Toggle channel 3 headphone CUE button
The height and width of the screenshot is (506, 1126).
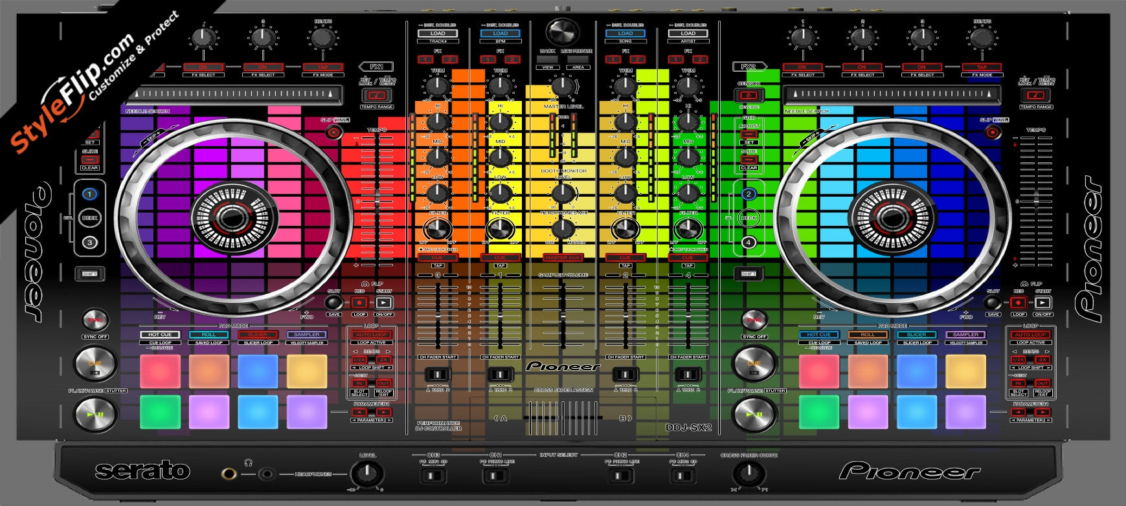[x=437, y=258]
